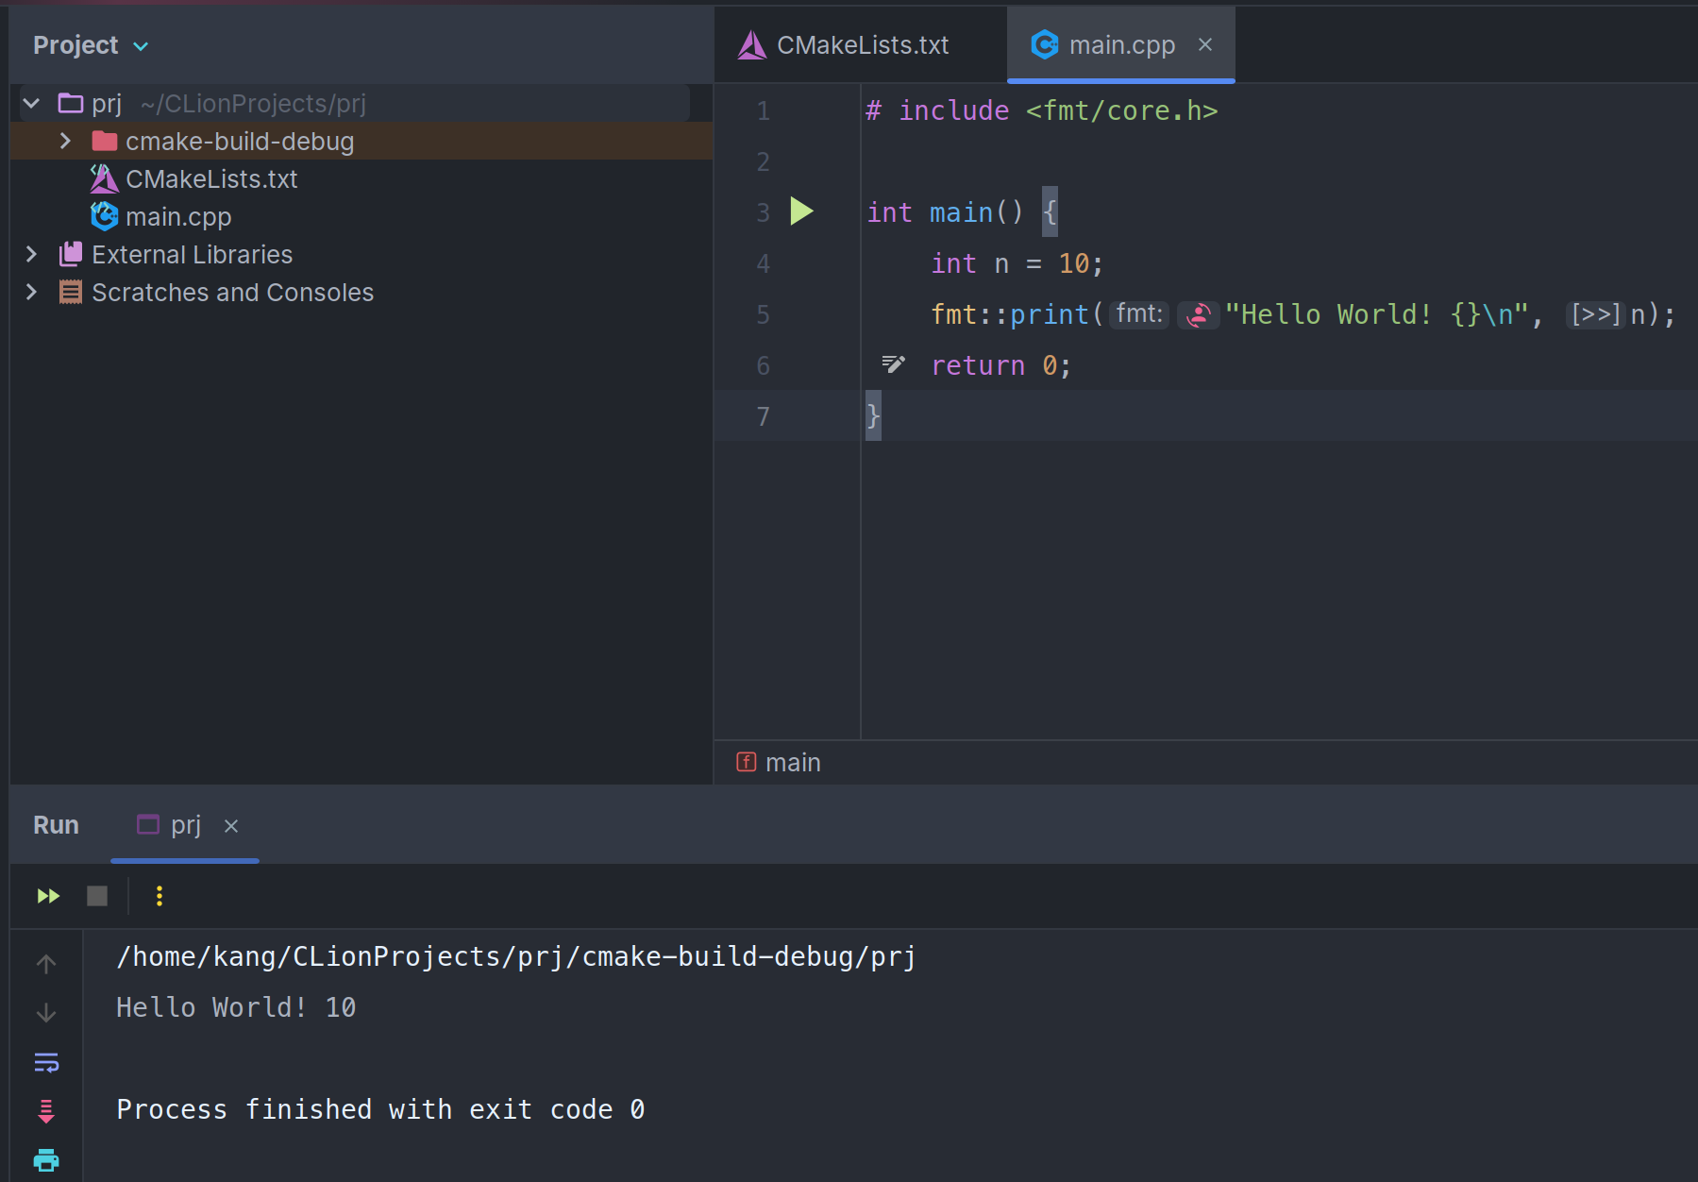The image size is (1698, 1182).
Task: Click the closing brace on line 7
Action: click(873, 415)
